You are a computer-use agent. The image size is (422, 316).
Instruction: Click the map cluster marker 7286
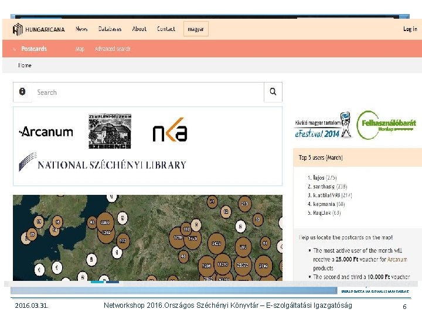(206, 266)
